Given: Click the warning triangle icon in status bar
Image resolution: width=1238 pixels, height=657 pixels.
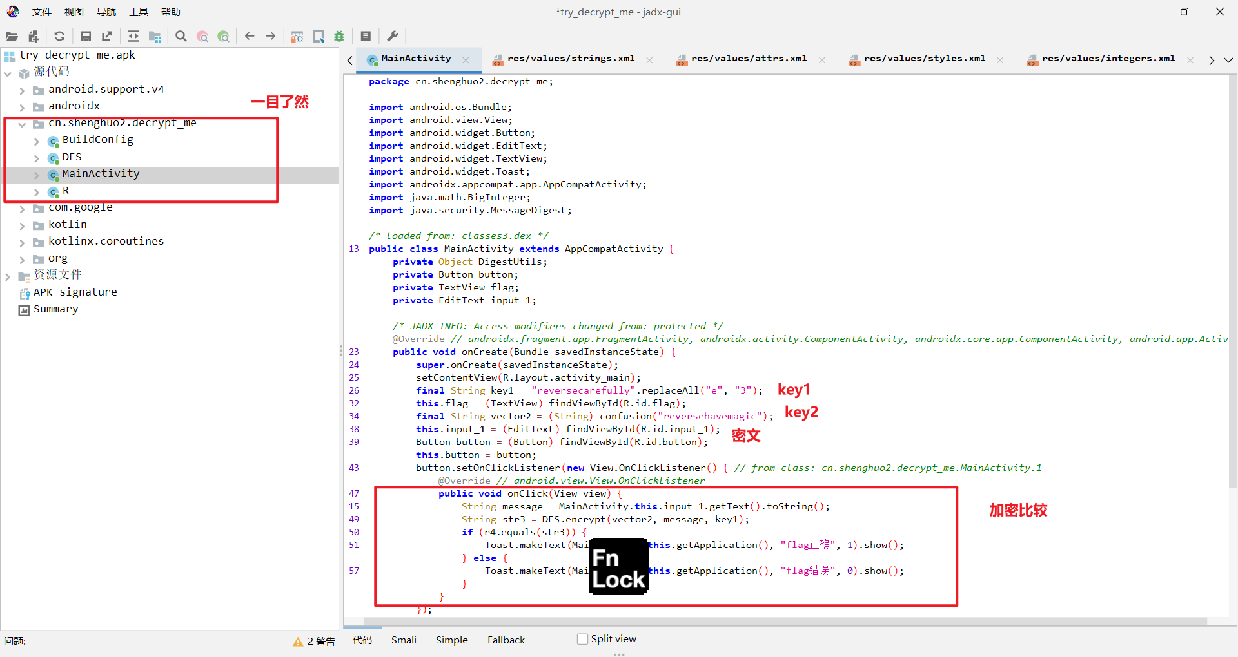Looking at the screenshot, I should [x=298, y=642].
